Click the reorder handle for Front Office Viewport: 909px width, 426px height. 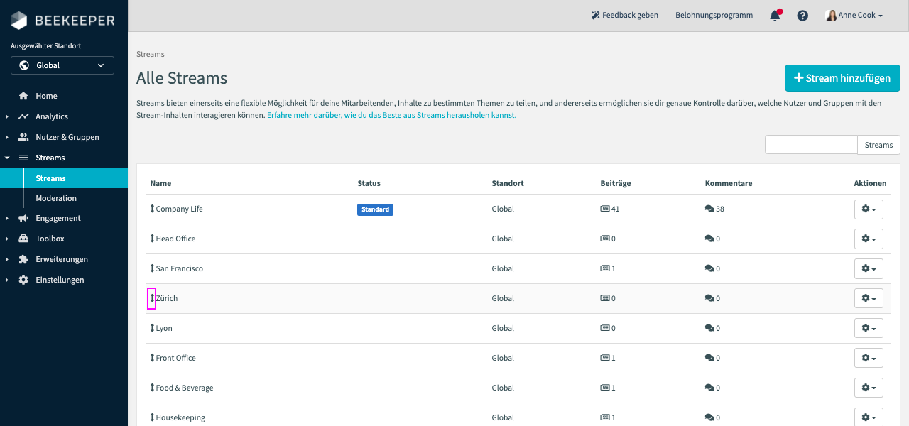(x=152, y=358)
